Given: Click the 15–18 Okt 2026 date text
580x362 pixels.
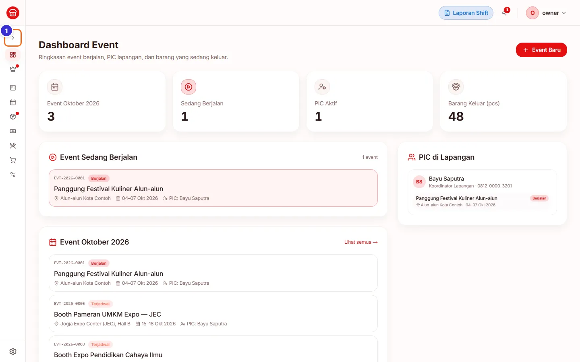Looking at the screenshot, I should point(159,324).
